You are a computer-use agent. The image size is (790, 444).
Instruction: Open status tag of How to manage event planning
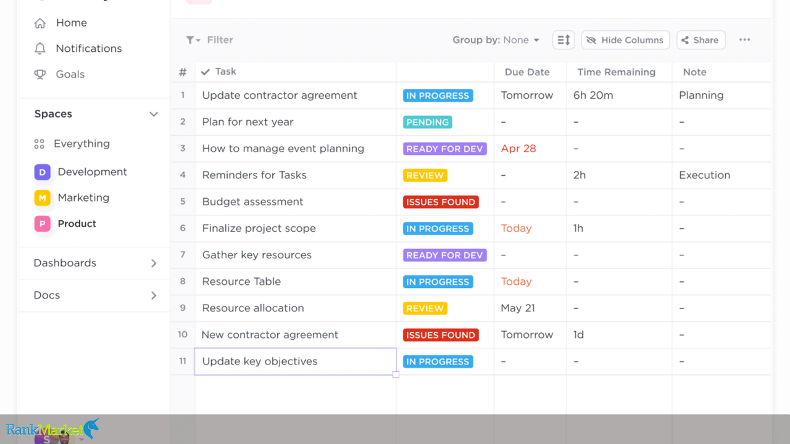[x=445, y=149]
